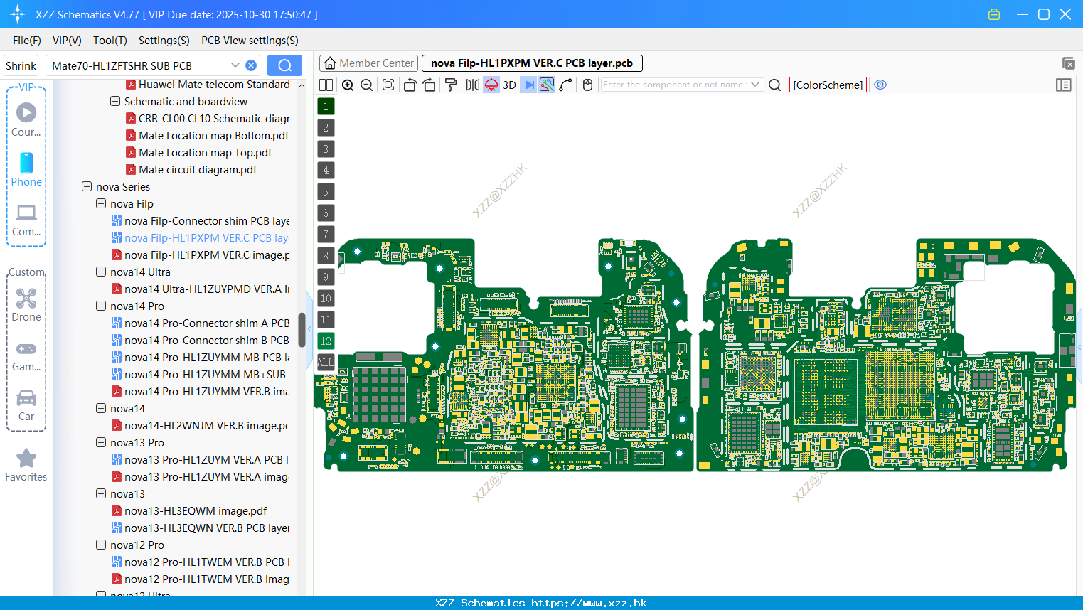
Task: Rotate board counterclockwise icon
Action: click(x=410, y=85)
